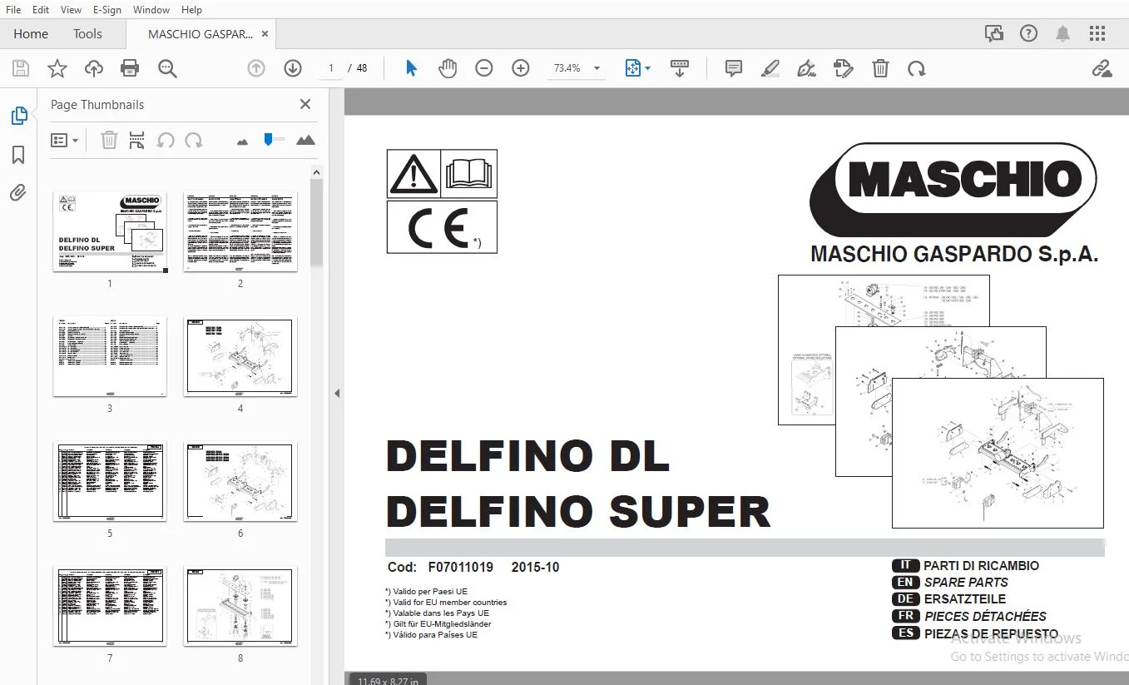Click the thumbnails panel scroll-up arrow
The width and height of the screenshot is (1129, 685).
click(x=316, y=171)
